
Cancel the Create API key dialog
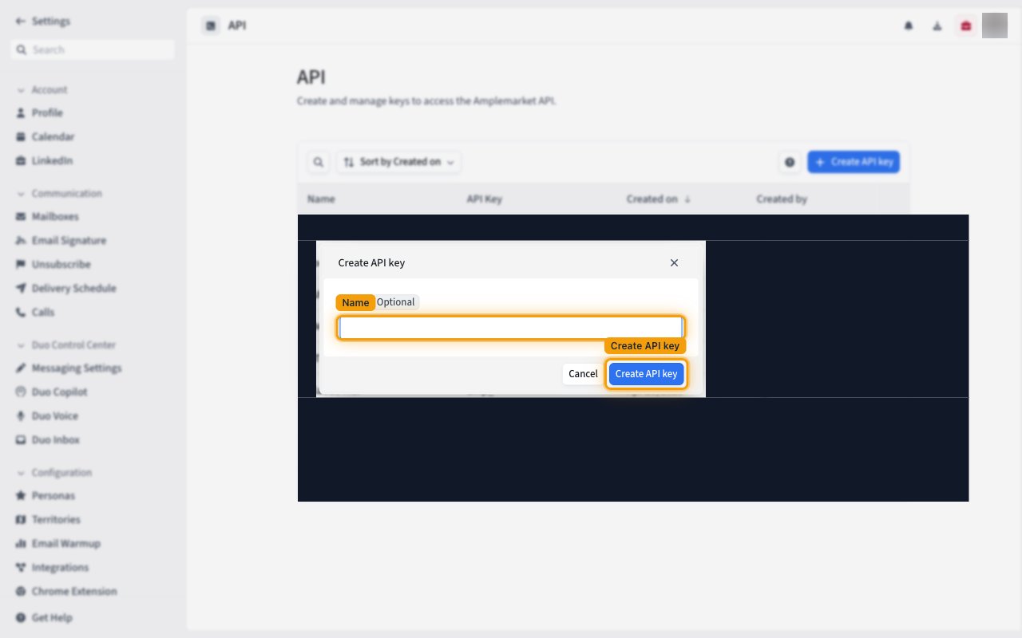click(583, 374)
